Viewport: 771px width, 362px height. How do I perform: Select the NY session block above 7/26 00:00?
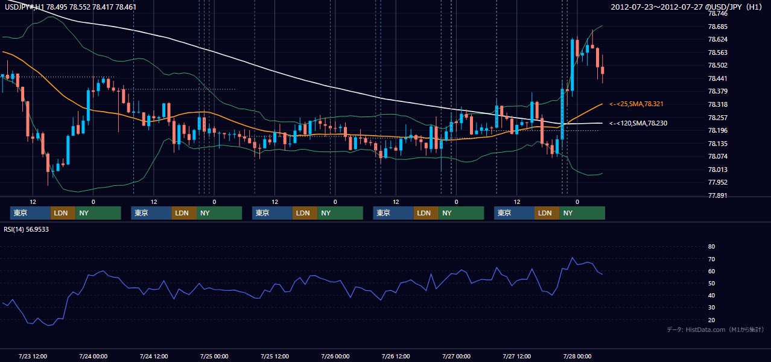click(340, 213)
